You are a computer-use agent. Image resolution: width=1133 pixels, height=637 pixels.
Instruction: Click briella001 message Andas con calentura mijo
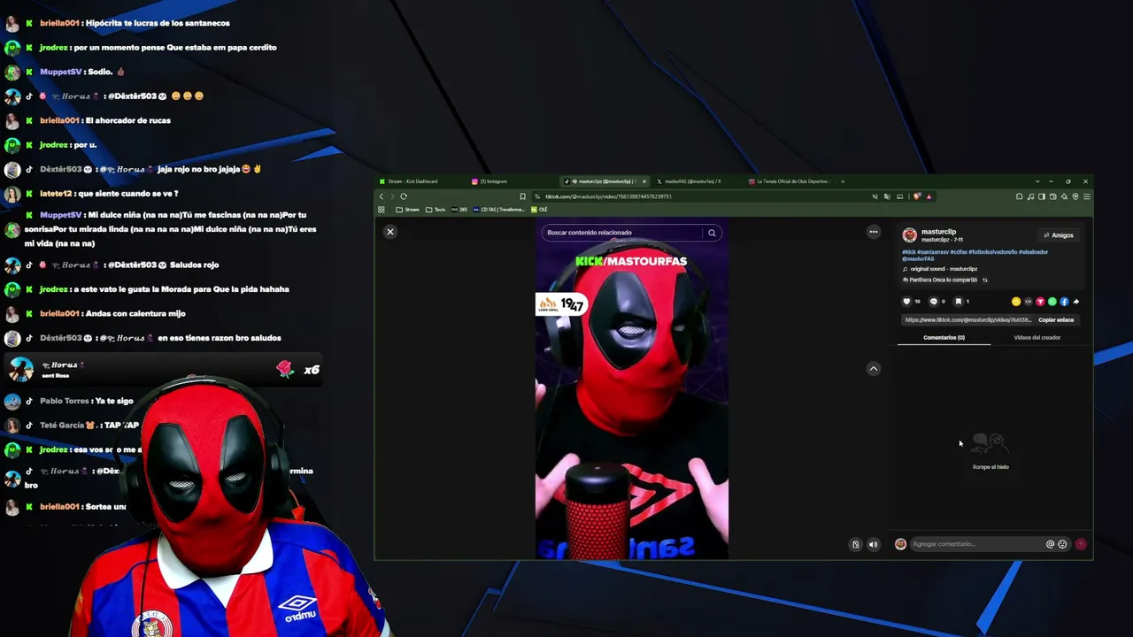[112, 313]
